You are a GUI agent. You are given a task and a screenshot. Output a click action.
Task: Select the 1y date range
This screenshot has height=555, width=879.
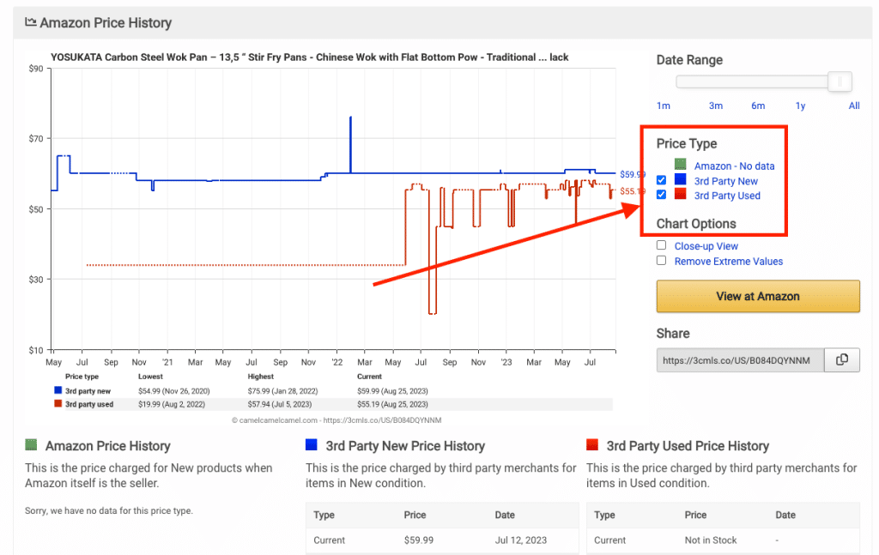(x=800, y=106)
